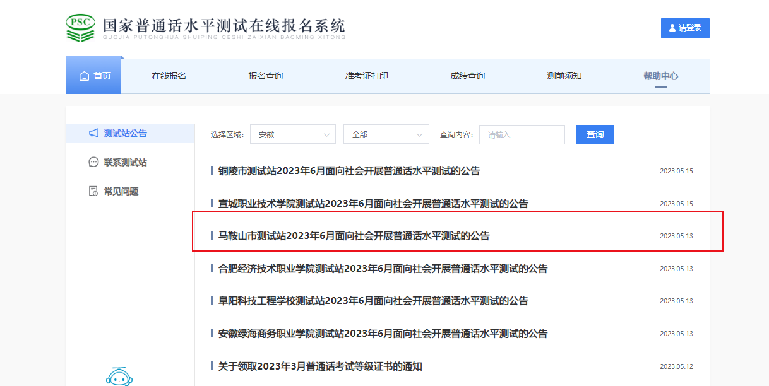This screenshot has width=769, height=386.
Task: Click the PSC logo icon
Action: coord(80,28)
